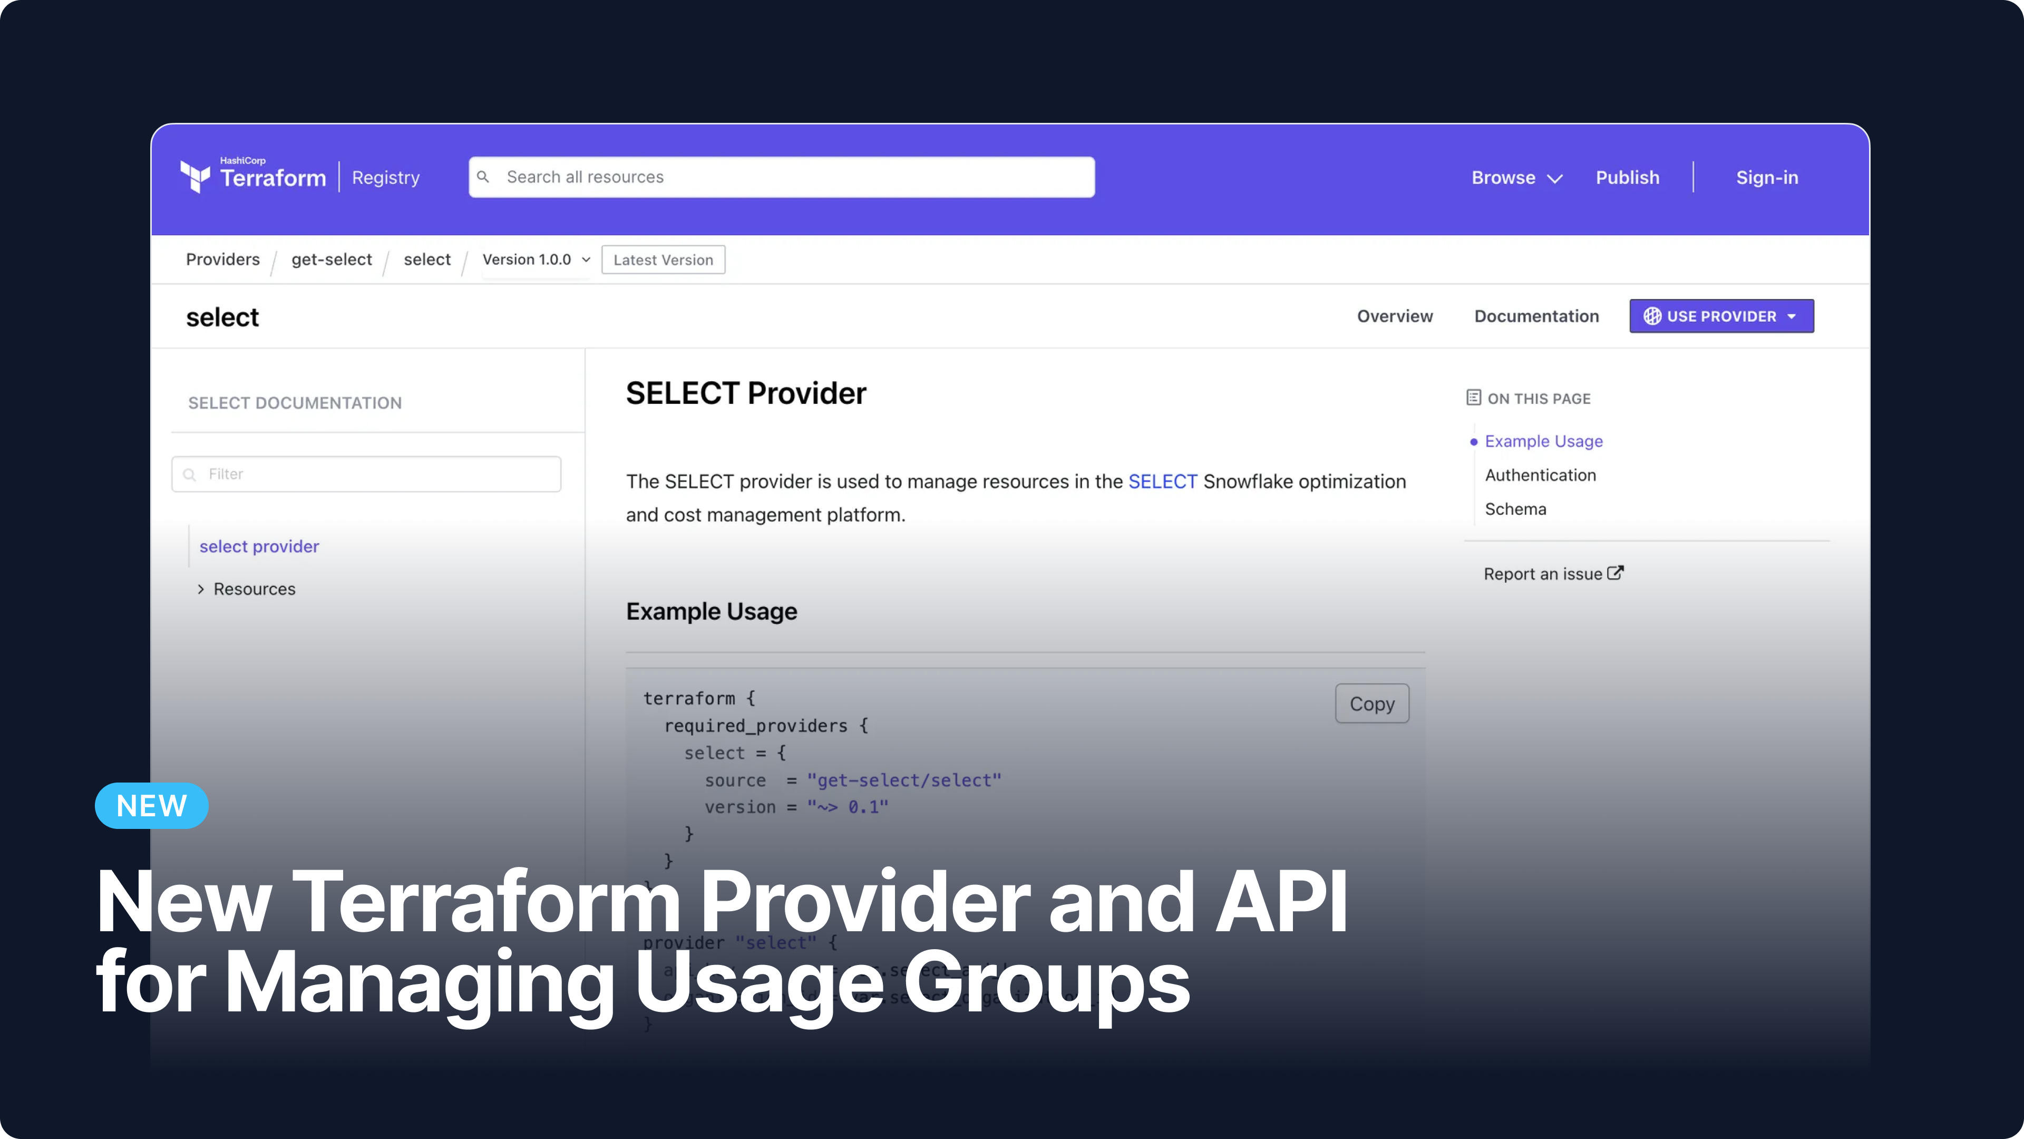Click the SELECT DOCUMENTATION sidebar header
This screenshot has height=1139, width=2024.
pos(295,402)
